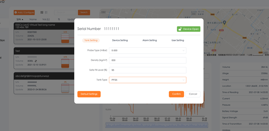
Task: Click the S/N sort arrow header
Action: [x=20, y=19]
